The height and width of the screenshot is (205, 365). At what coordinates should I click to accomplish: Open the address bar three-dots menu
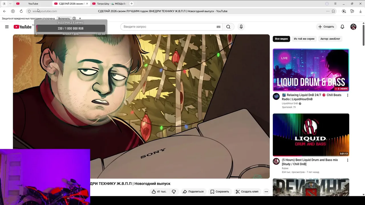coord(328,11)
